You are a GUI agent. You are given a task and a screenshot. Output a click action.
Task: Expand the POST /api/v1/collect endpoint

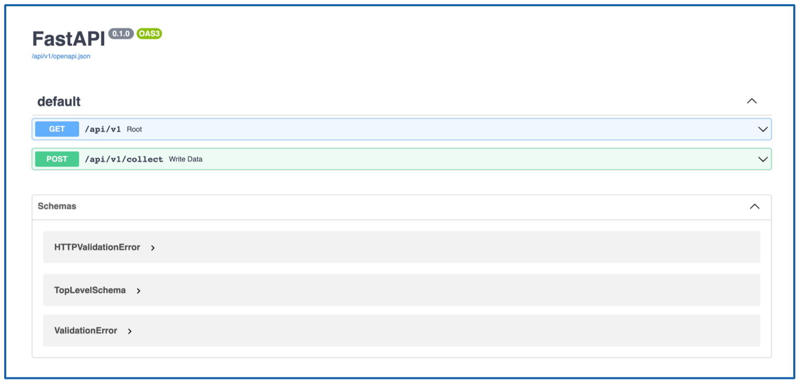click(x=366, y=159)
